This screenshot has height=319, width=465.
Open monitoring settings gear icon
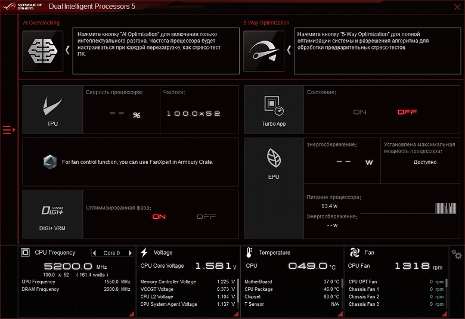pos(457,255)
